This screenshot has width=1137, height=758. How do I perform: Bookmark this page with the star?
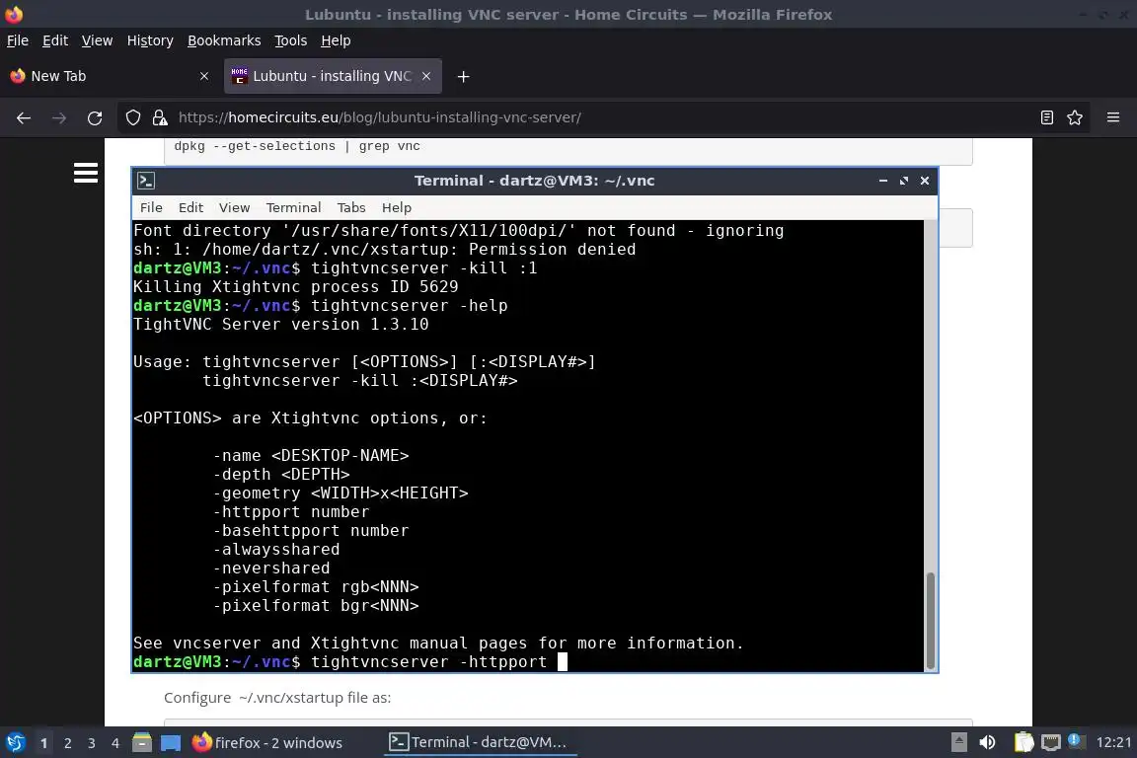point(1075,117)
